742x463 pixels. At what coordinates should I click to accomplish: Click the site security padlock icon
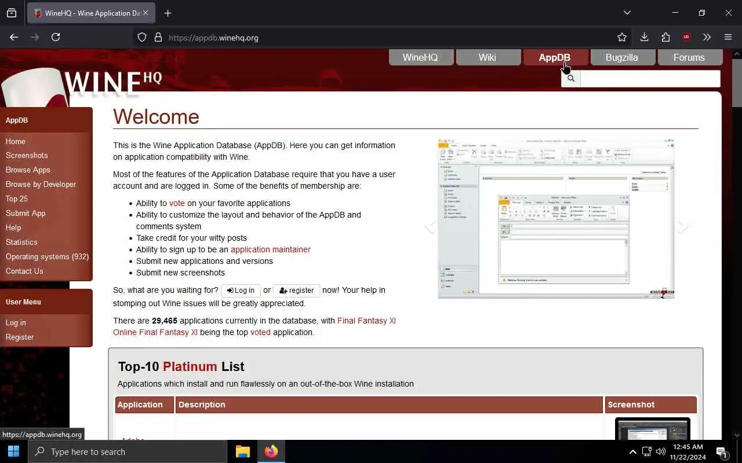[158, 37]
